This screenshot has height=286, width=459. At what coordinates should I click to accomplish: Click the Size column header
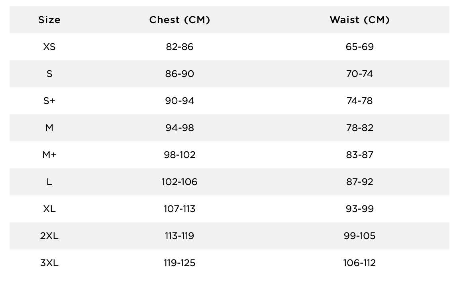click(49, 20)
